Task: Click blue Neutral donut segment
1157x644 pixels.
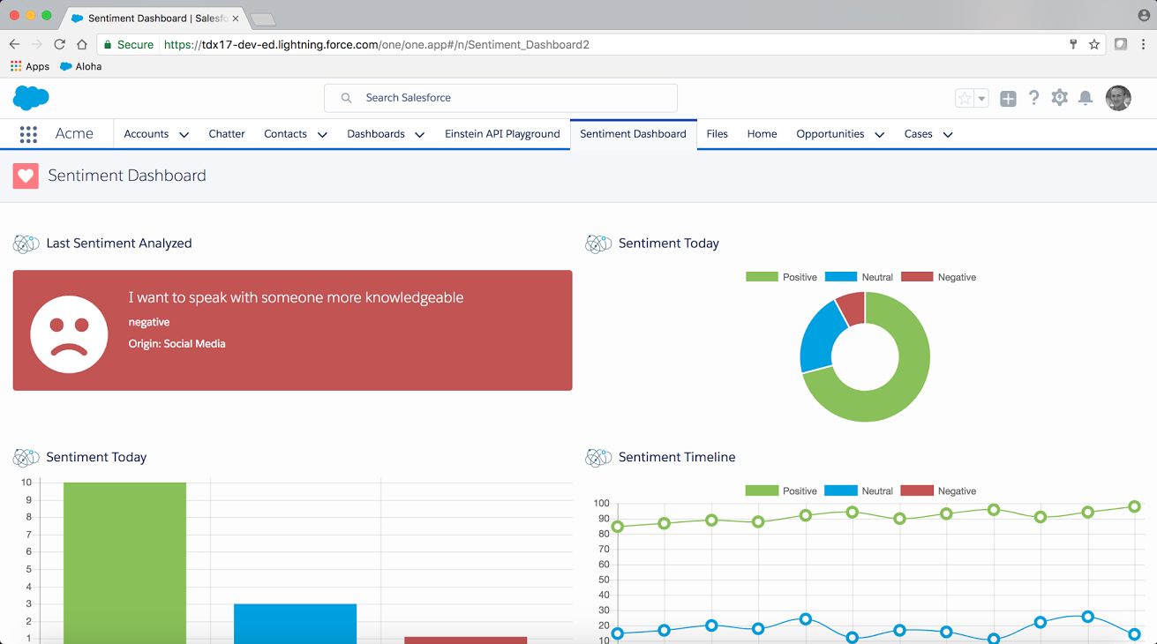Action: coord(818,340)
